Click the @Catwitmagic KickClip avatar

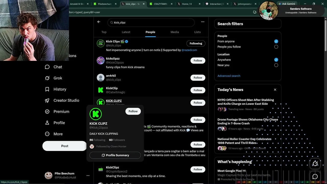[101, 90]
